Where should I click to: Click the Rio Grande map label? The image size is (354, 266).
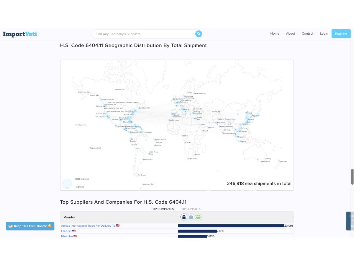coord(142,175)
